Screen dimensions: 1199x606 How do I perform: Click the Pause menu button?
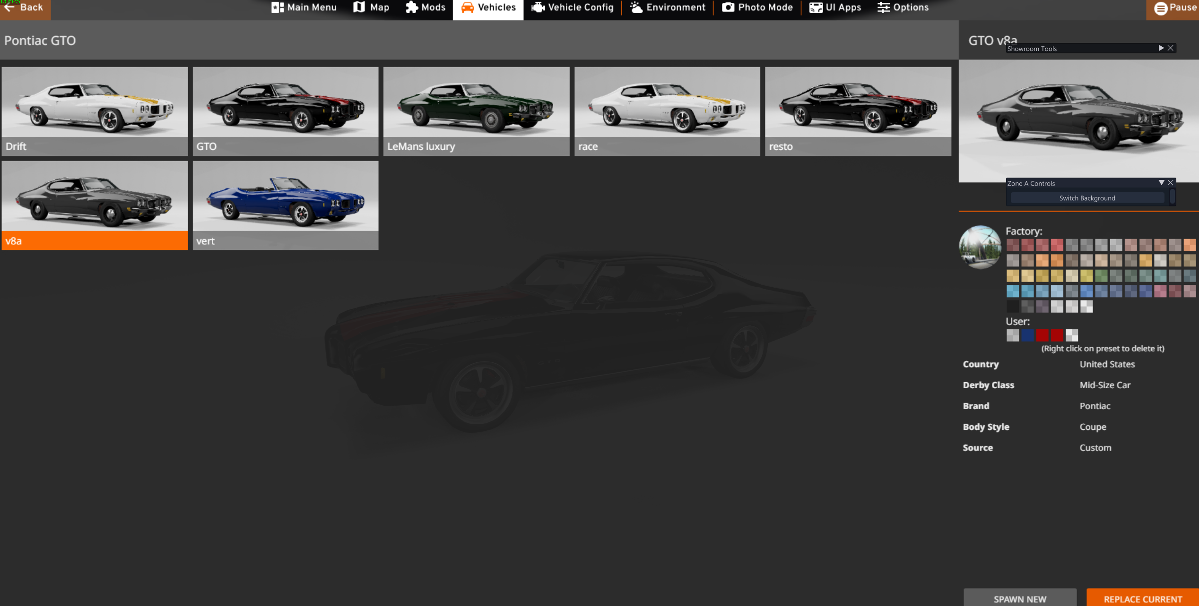pos(1175,8)
